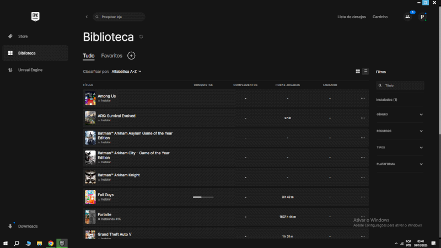Click the friends list icon

[x=407, y=17]
